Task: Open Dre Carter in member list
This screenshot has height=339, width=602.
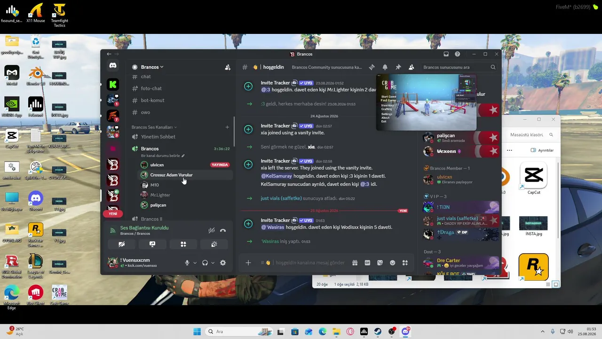Action: 461,263
